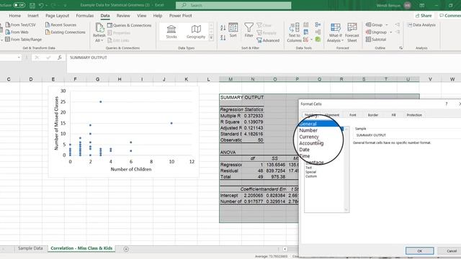461x259 pixels.
Task: Open Advanced filter options
Action: pyautogui.click(x=268, y=40)
